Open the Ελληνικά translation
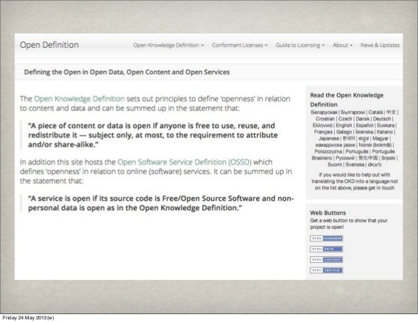The height and width of the screenshot is (322, 418). click(322, 125)
